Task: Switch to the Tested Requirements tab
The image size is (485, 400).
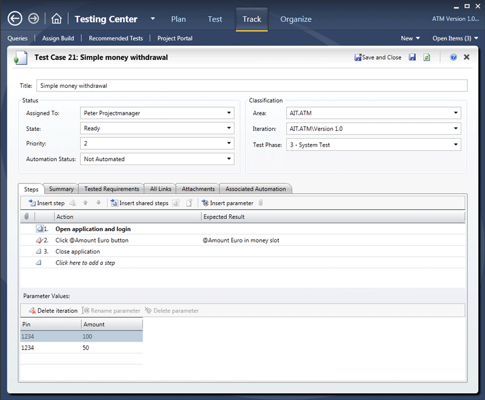Action: 112,189
